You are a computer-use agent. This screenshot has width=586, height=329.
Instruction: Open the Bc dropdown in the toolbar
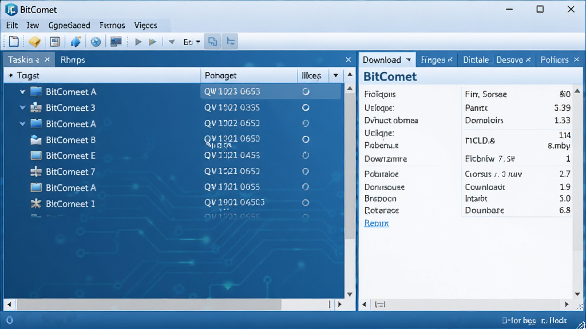tap(192, 42)
